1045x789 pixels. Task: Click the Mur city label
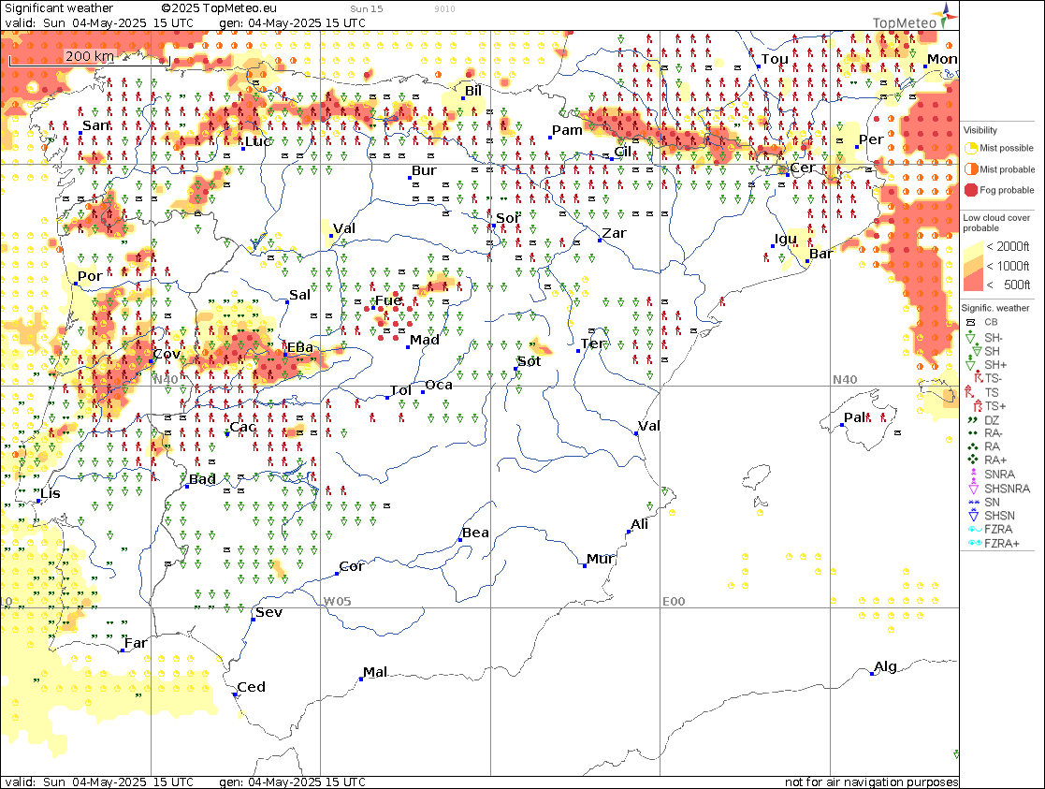pyautogui.click(x=600, y=558)
